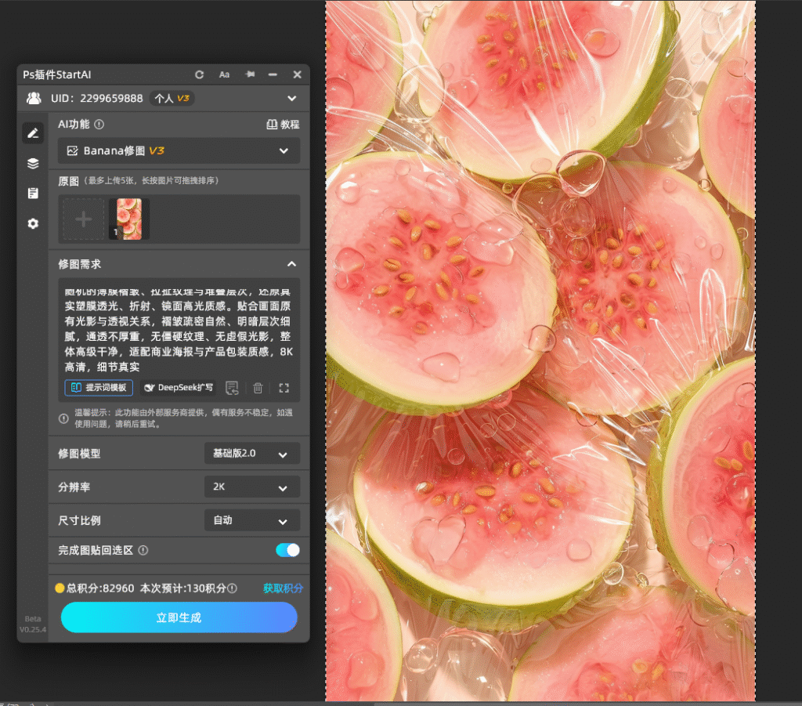Click the guava image on canvas

point(540,351)
